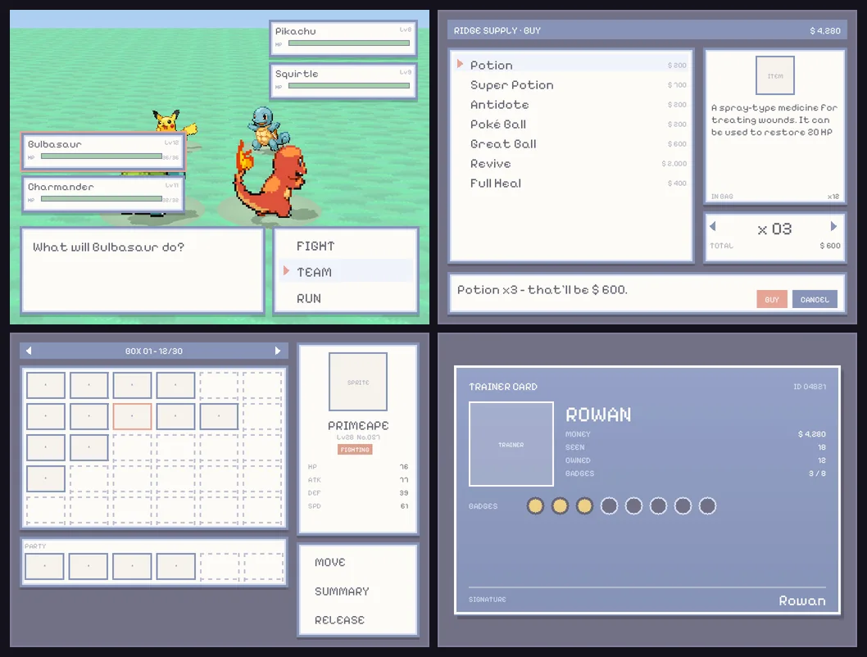The height and width of the screenshot is (657, 867).
Task: Click the Rowan signature on trainer card
Action: point(802,600)
